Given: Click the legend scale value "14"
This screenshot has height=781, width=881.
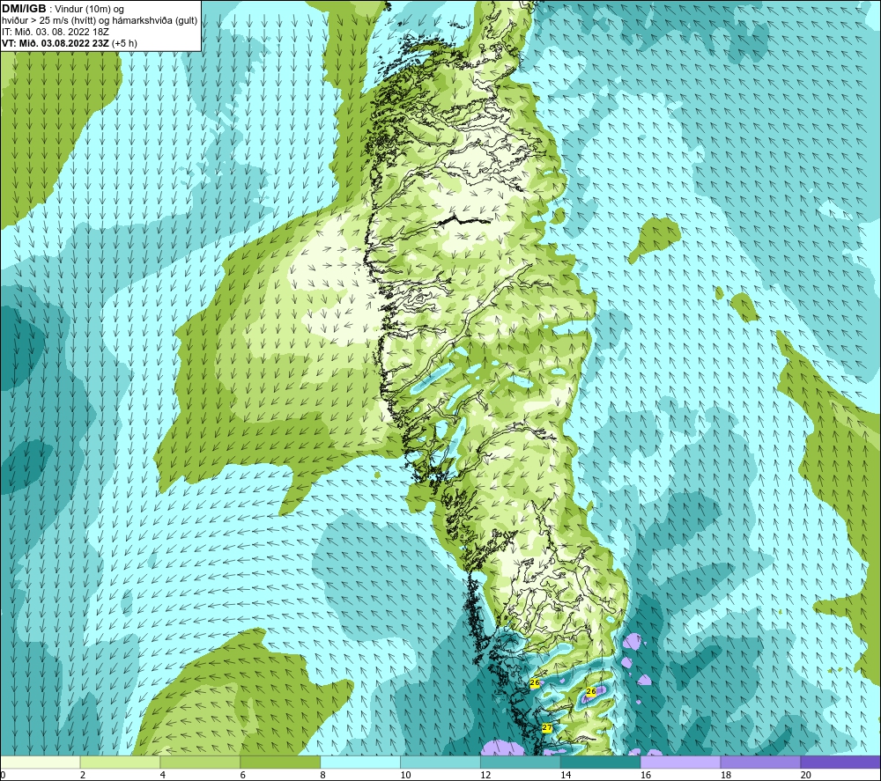Looking at the screenshot, I should coord(566,775).
